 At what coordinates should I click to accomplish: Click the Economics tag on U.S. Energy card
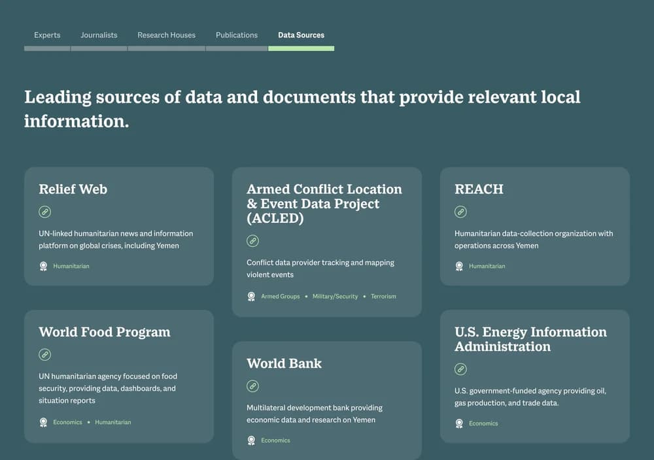tap(483, 424)
